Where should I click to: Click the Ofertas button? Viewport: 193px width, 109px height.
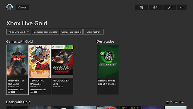pos(22,7)
